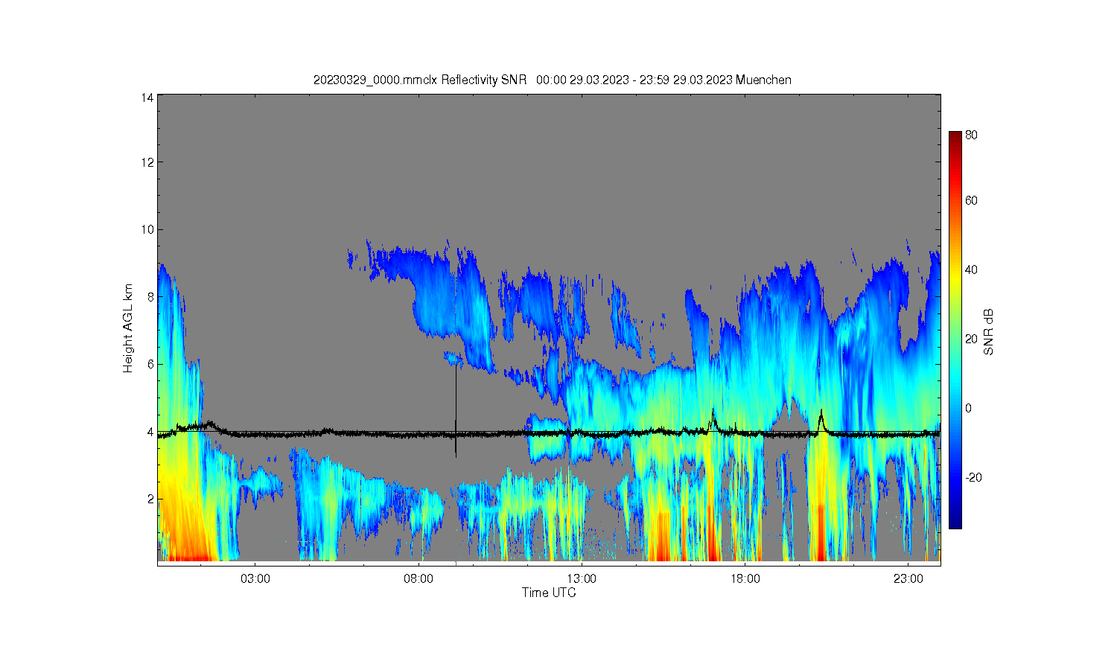Image resolution: width=1117 pixels, height=670 pixels.
Task: Click the colorbar value 20
Action: point(972,339)
